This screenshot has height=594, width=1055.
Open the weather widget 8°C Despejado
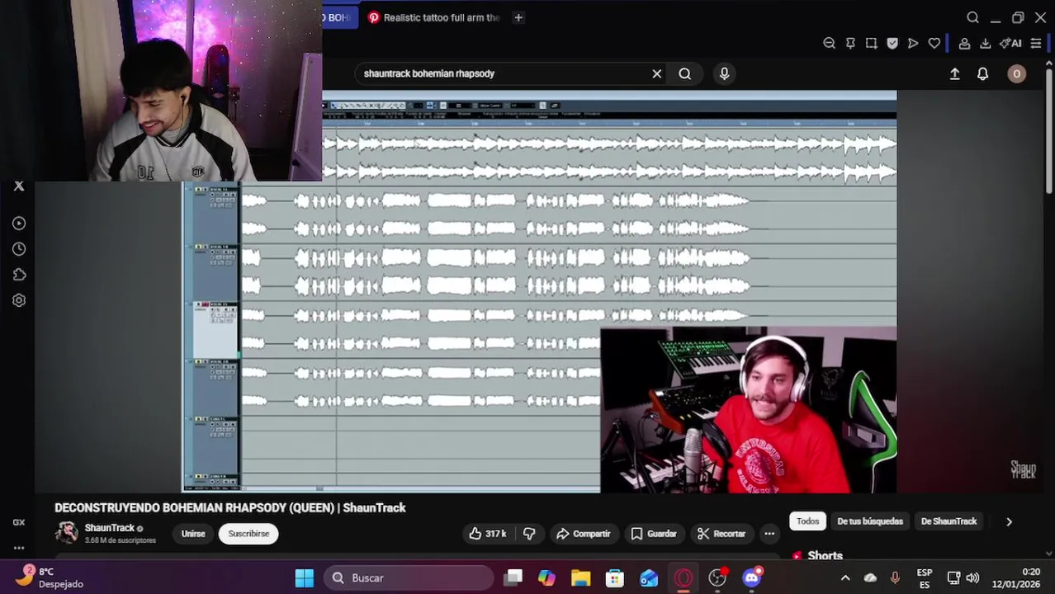point(50,578)
